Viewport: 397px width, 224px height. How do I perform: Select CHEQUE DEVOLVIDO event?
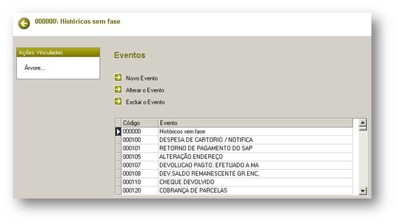(255, 182)
